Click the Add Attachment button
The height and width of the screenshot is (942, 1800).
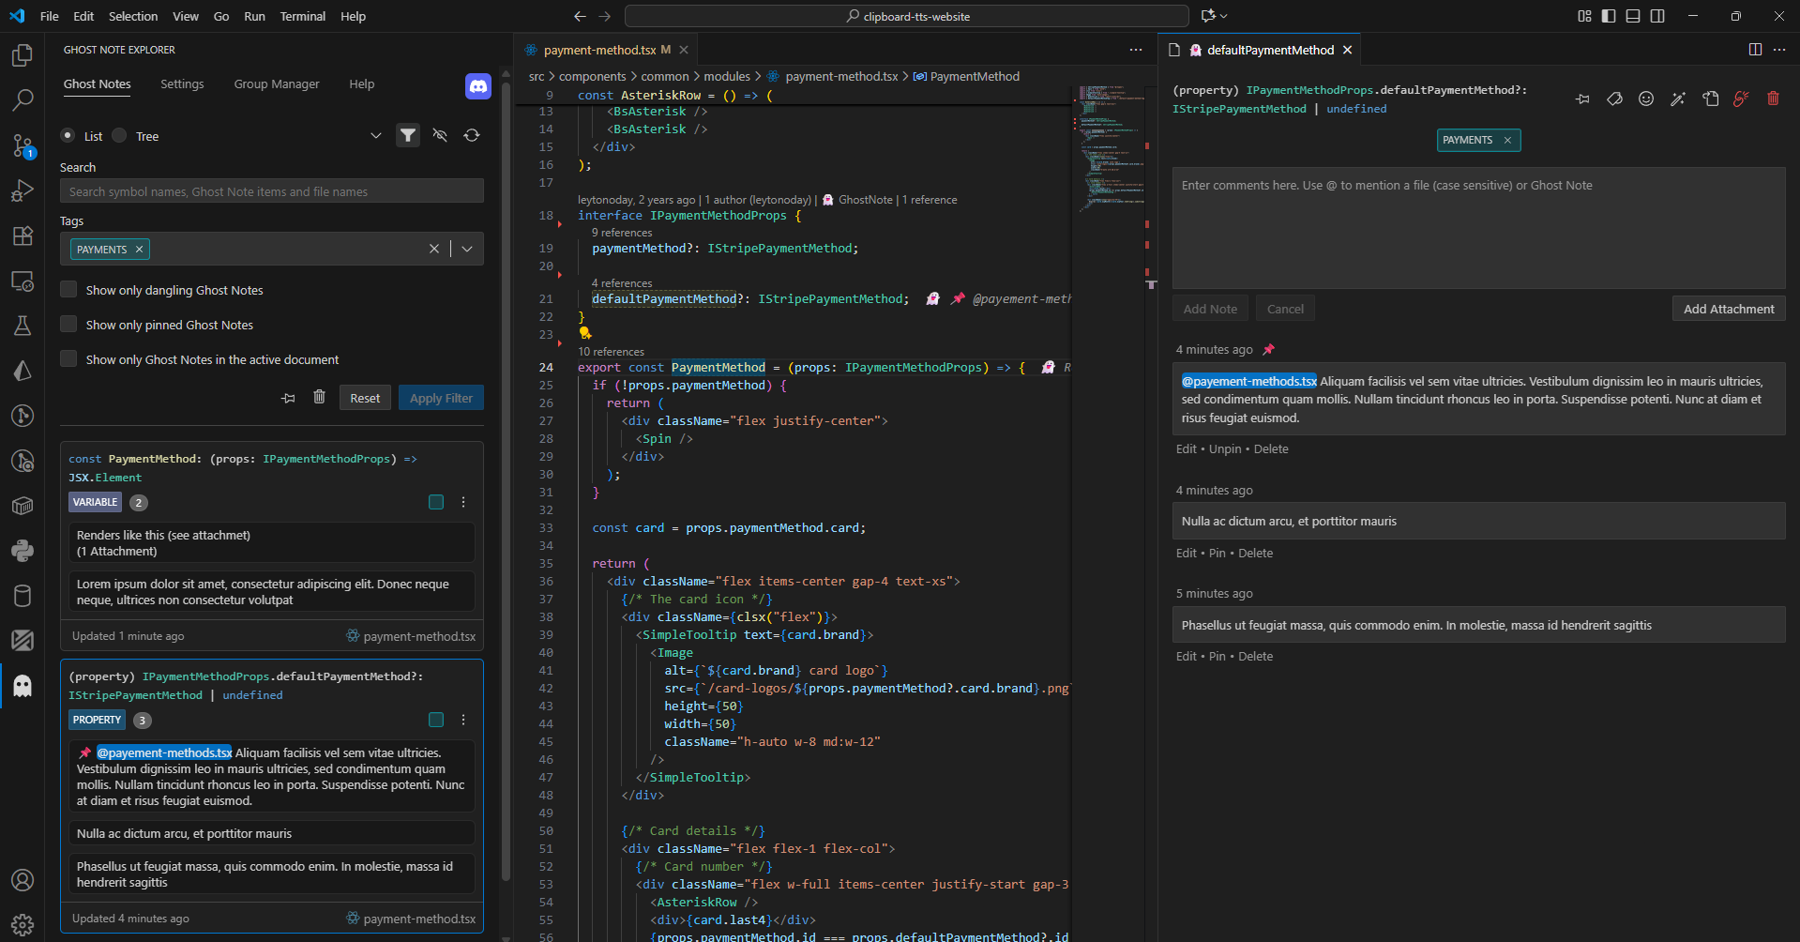click(x=1728, y=309)
